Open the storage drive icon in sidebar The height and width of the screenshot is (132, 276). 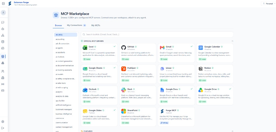(3, 48)
